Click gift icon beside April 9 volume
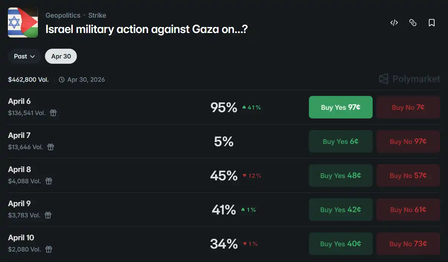The width and height of the screenshot is (448, 262). 48,215
